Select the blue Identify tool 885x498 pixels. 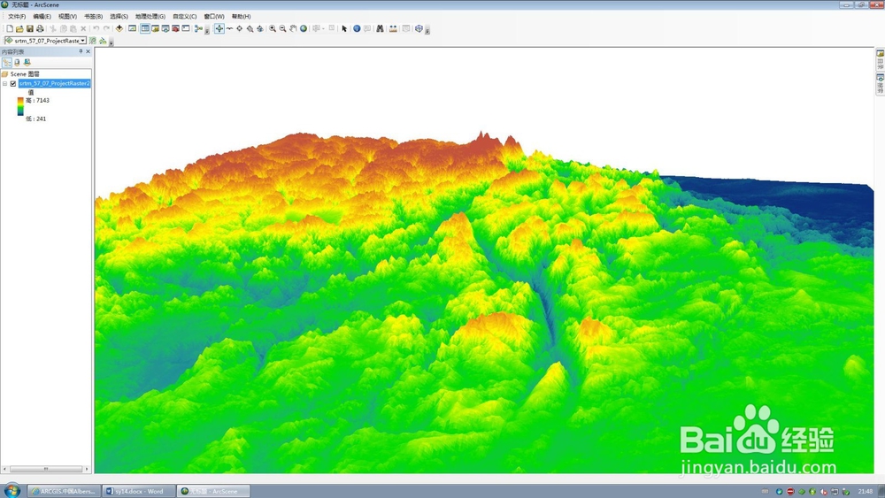click(357, 28)
